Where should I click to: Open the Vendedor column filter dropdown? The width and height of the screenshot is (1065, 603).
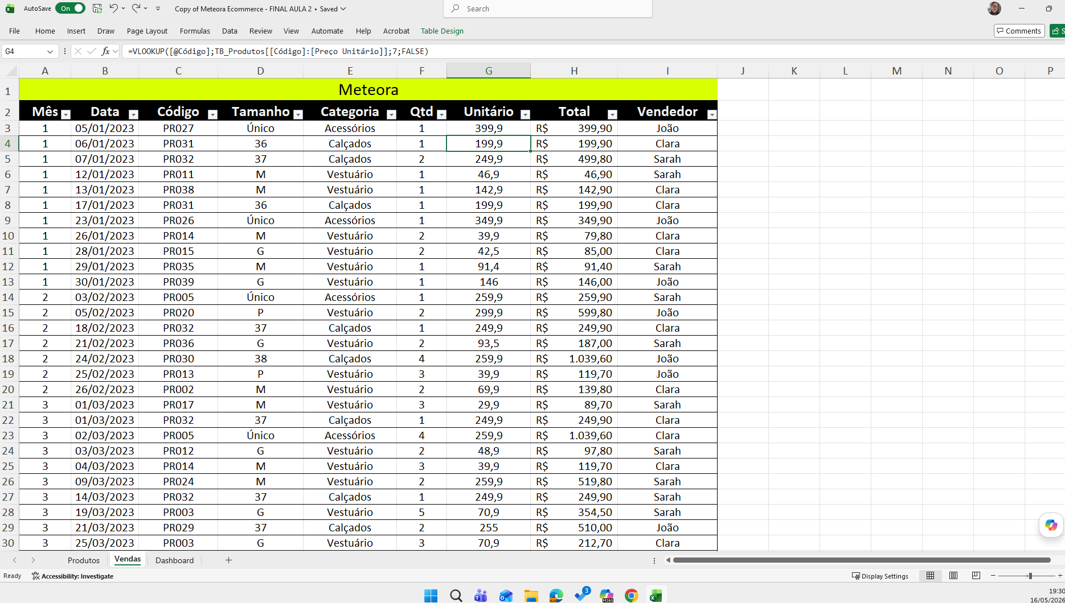point(711,114)
